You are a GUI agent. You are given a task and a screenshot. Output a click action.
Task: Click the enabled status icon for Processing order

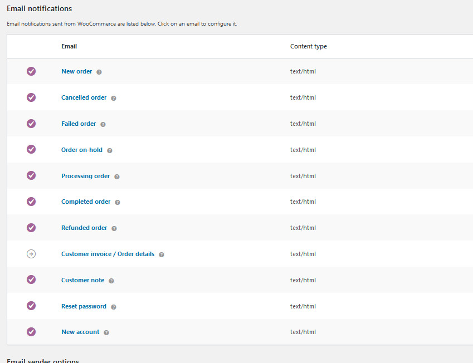click(x=31, y=175)
